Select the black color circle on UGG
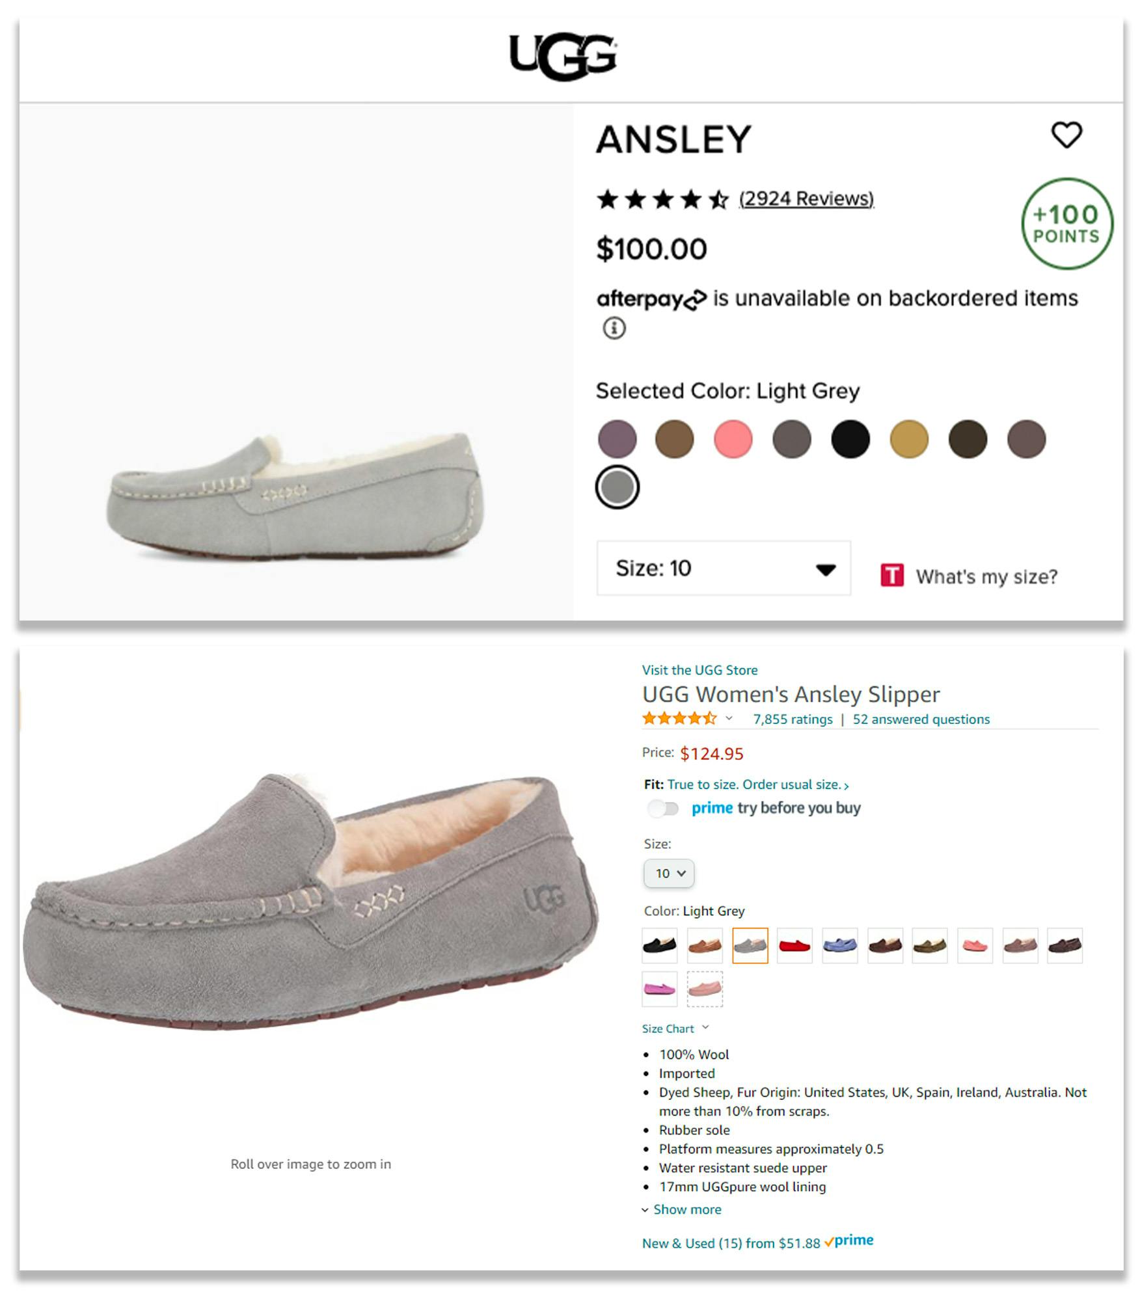 click(850, 439)
